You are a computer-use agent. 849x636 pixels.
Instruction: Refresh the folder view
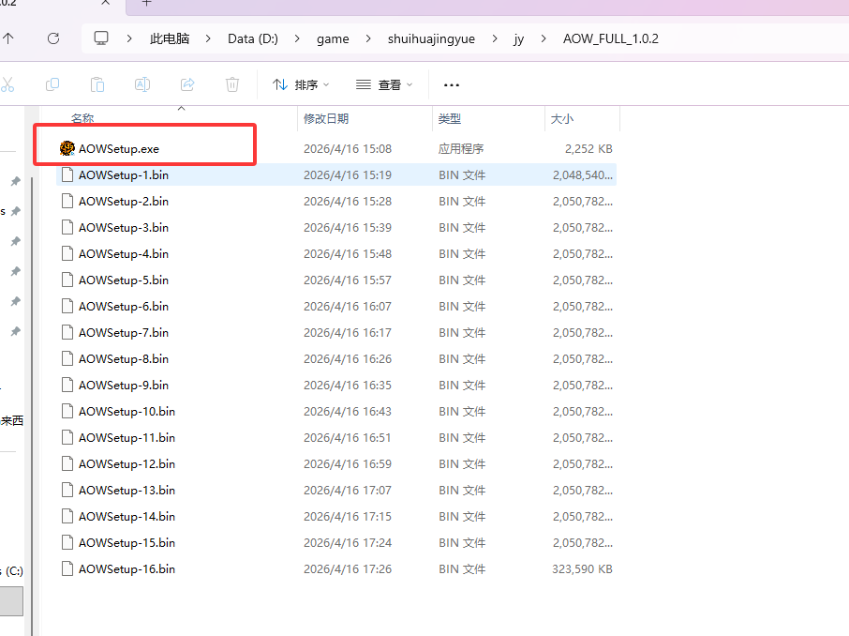point(53,38)
